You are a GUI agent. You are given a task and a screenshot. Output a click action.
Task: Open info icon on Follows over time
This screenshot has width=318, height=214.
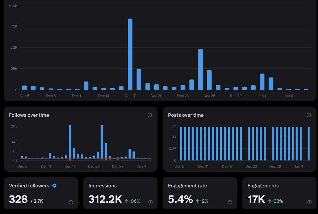click(150, 115)
